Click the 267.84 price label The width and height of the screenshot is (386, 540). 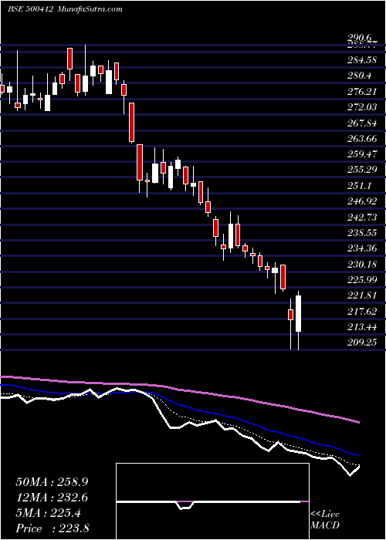[362, 123]
